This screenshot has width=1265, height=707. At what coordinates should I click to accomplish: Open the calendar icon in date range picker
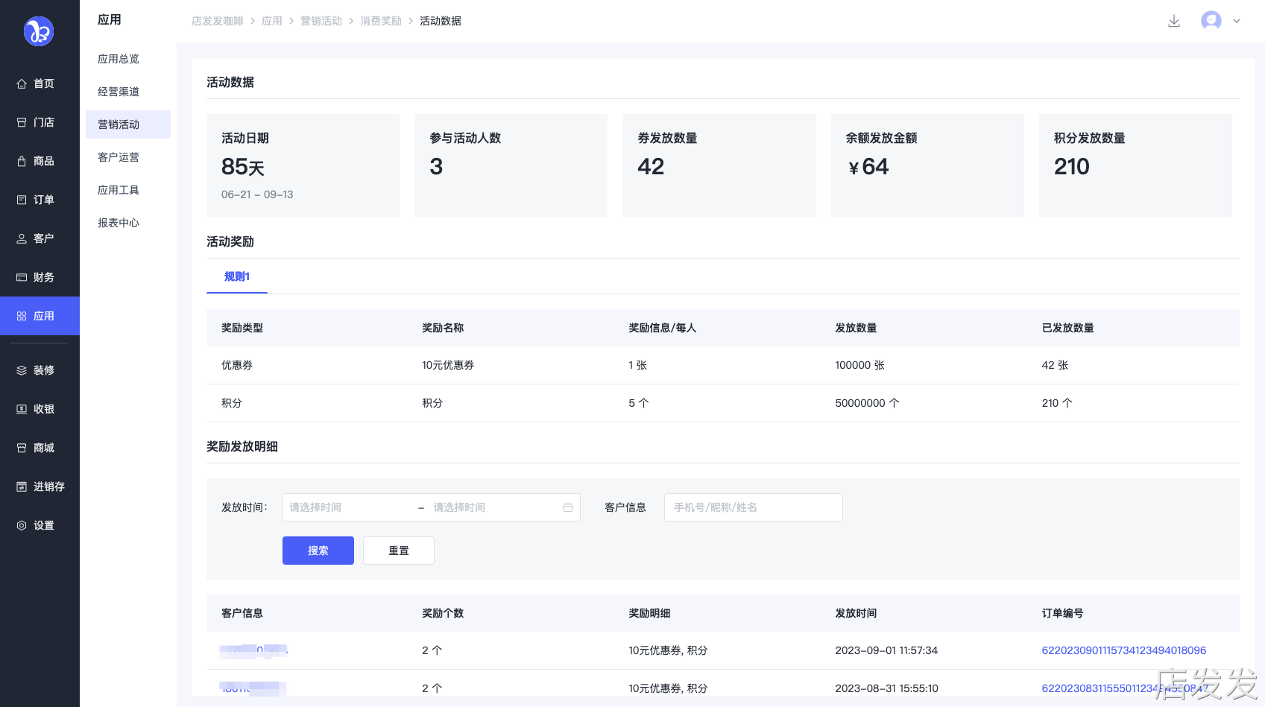tap(568, 507)
